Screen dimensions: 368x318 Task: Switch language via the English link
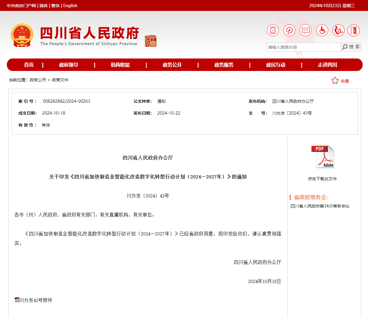[70, 6]
